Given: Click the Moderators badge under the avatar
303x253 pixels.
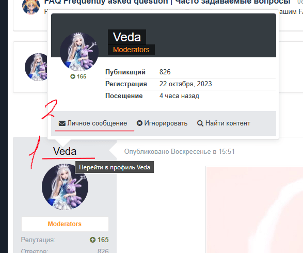Looking at the screenshot, I should tap(65, 224).
